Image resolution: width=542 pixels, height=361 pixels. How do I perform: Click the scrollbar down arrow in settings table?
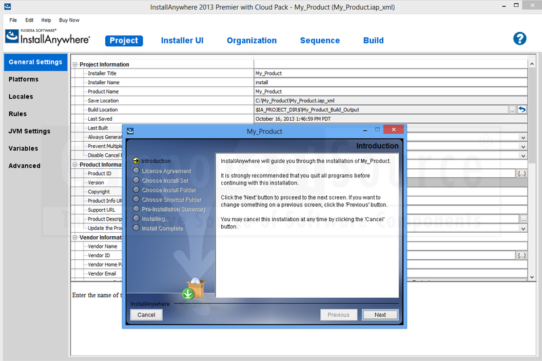tap(532, 277)
